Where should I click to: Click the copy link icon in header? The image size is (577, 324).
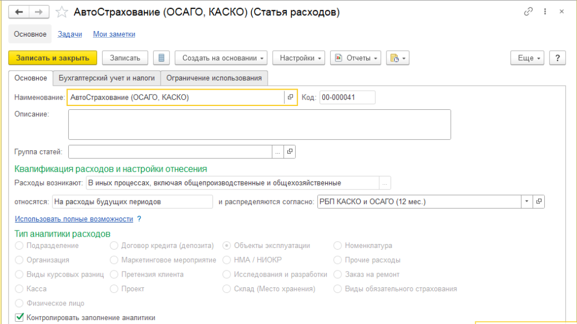528,12
